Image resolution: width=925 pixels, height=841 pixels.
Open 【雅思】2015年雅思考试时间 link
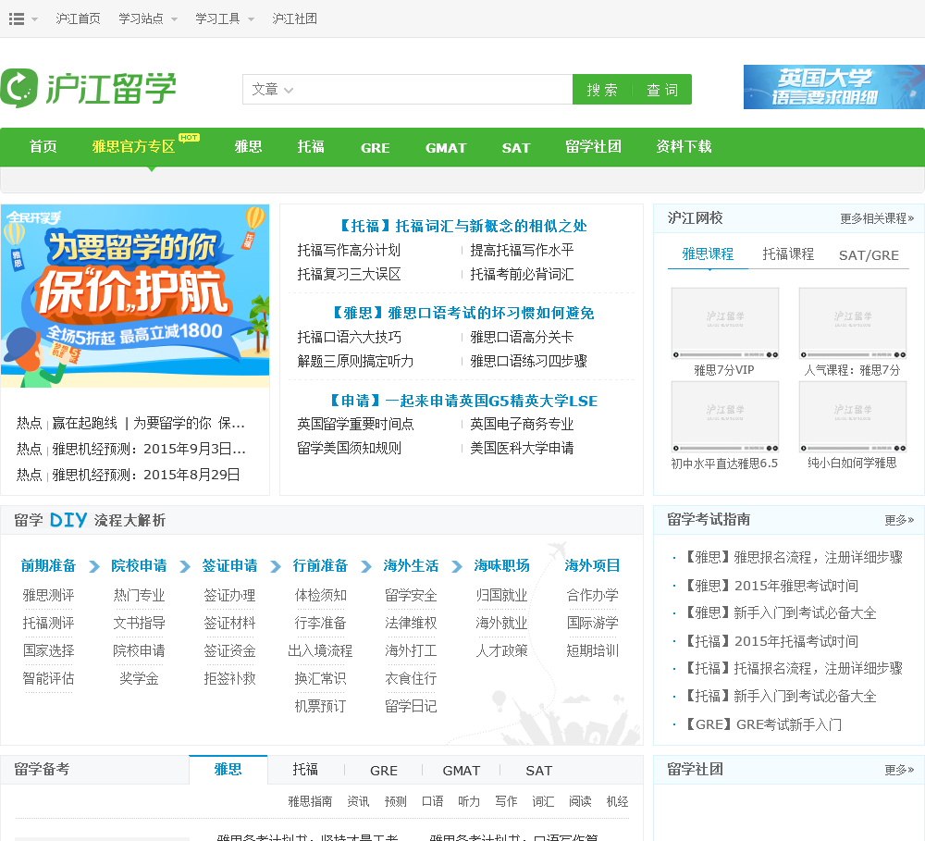[771, 586]
